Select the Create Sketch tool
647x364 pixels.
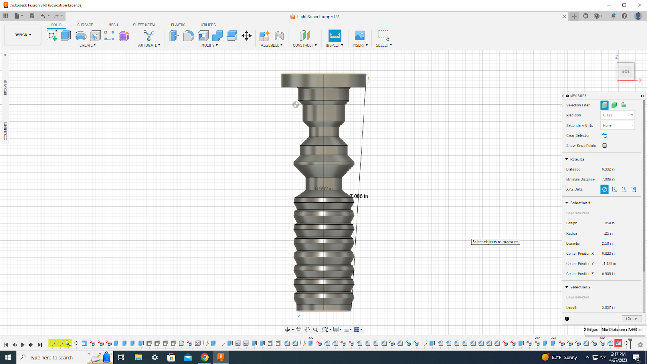pos(52,36)
